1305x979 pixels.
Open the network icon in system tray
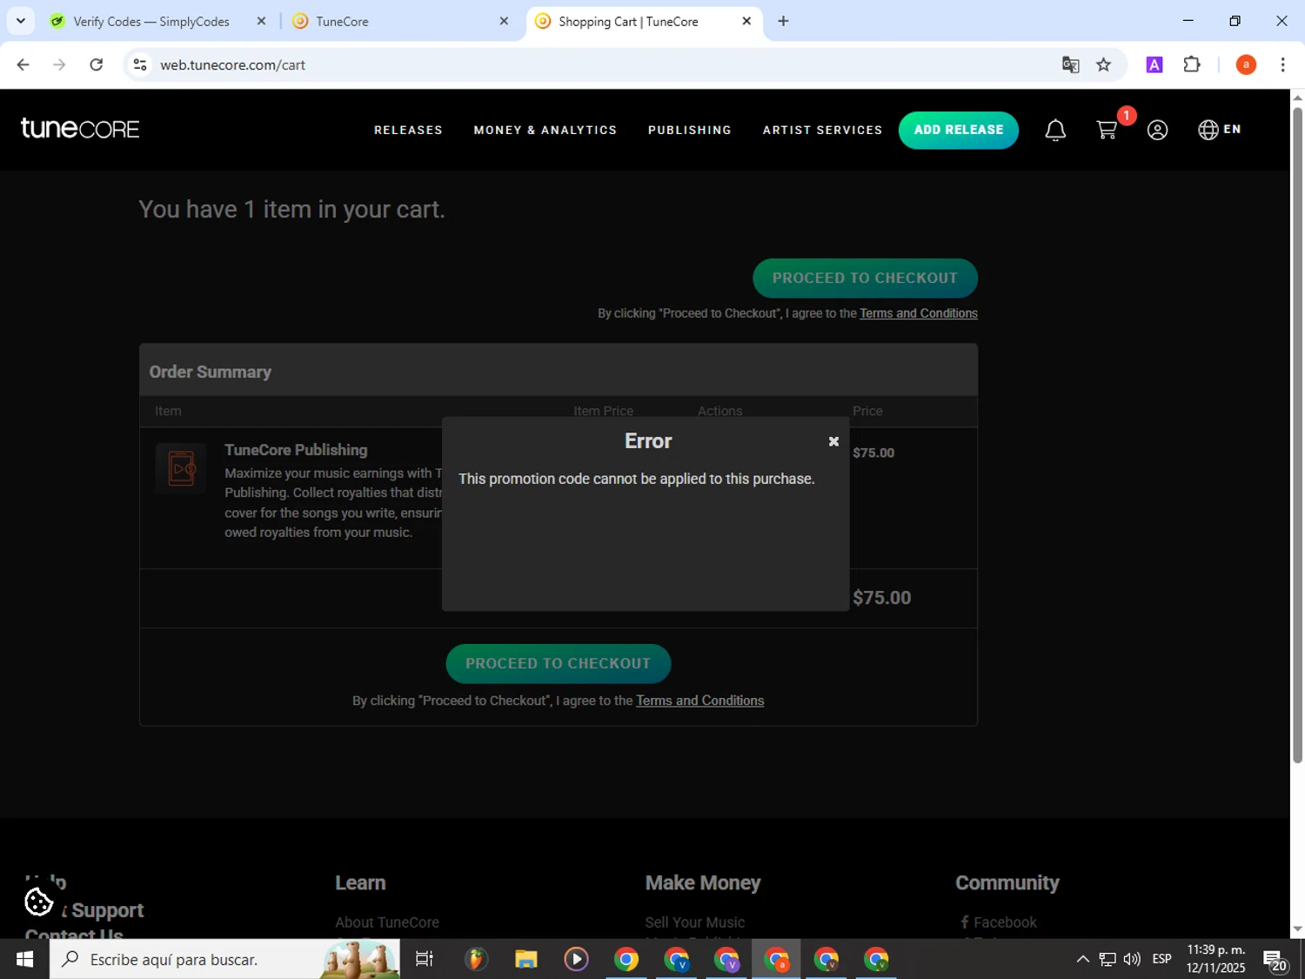pyautogui.click(x=1108, y=959)
